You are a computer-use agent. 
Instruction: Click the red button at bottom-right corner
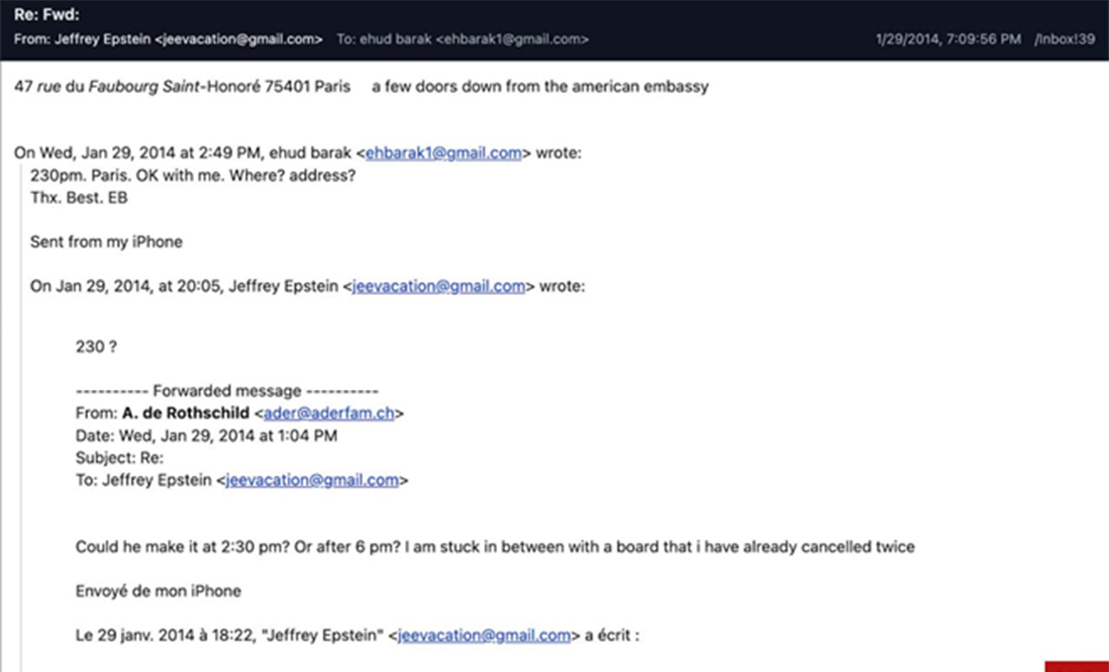(1076, 665)
